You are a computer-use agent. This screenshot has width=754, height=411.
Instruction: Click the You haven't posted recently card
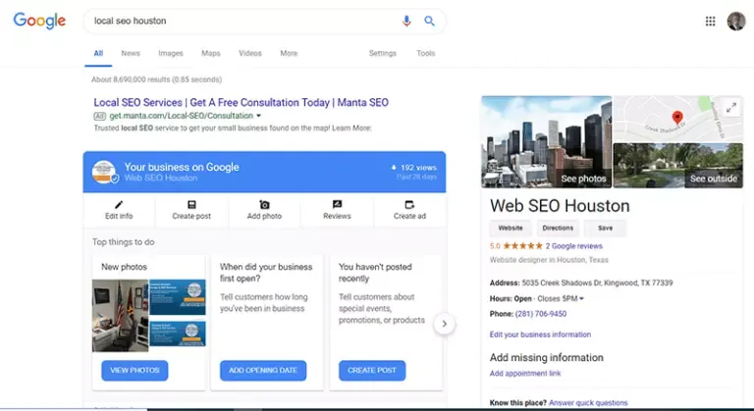tap(386, 323)
